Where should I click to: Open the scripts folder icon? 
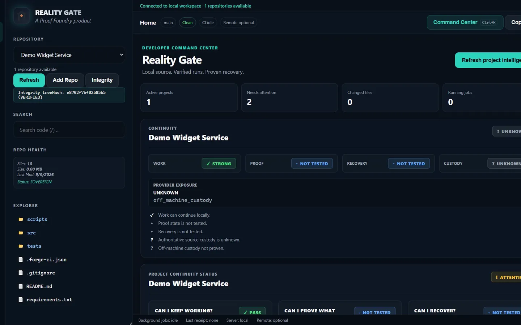point(21,220)
